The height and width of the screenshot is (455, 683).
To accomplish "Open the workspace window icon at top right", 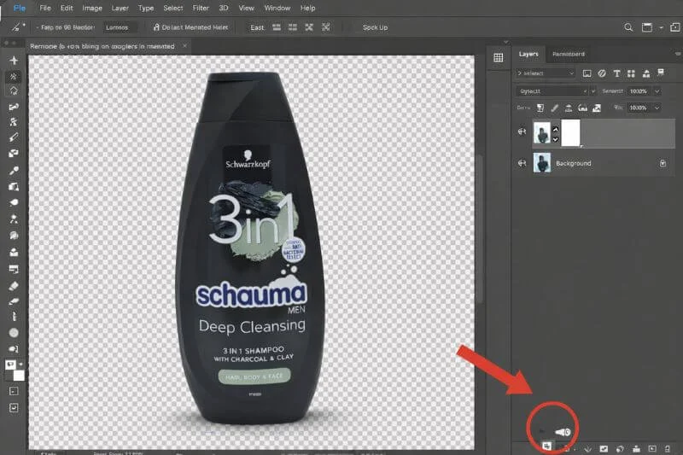I will pos(647,27).
